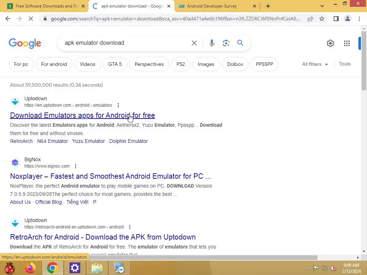Open Chrome side panel icon
Screen dimensions: 367x275
[336, 19]
